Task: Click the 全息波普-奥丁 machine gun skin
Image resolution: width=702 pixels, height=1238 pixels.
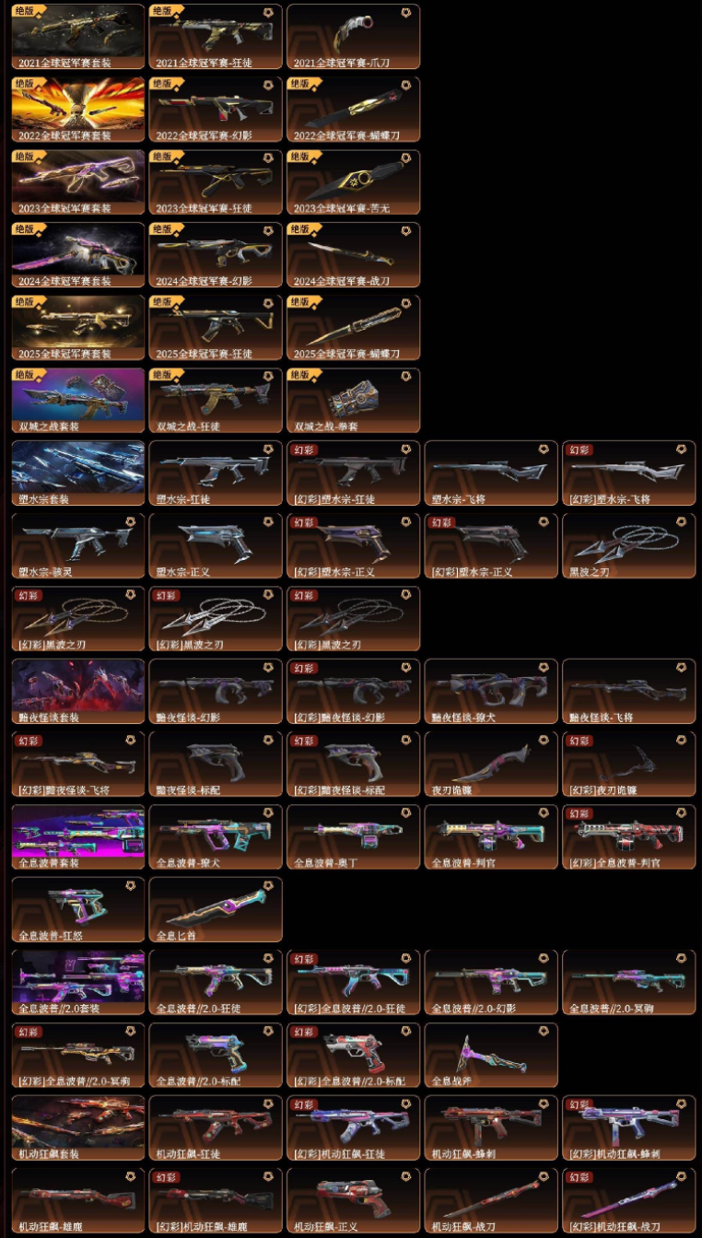Action: click(353, 836)
